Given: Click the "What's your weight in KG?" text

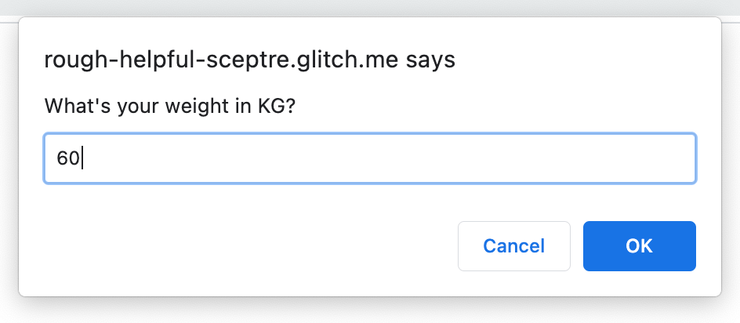Looking at the screenshot, I should point(169,106).
